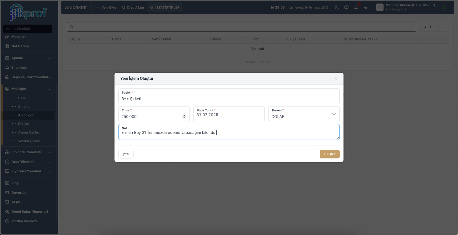Viewport: 458px width, 235px height.
Task: Expand the Ziyaretçi Yönetimi chevron
Action: [x=49, y=171]
